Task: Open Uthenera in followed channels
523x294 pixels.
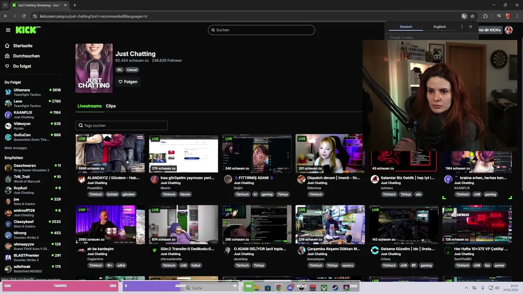Action: coord(33,92)
